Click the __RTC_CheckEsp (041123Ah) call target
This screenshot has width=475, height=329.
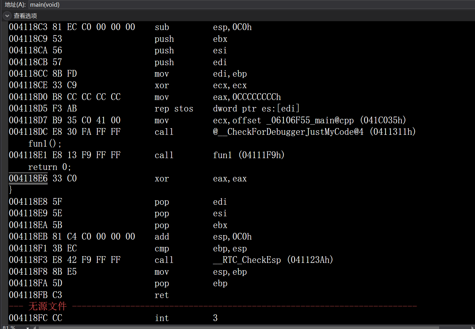point(273,260)
